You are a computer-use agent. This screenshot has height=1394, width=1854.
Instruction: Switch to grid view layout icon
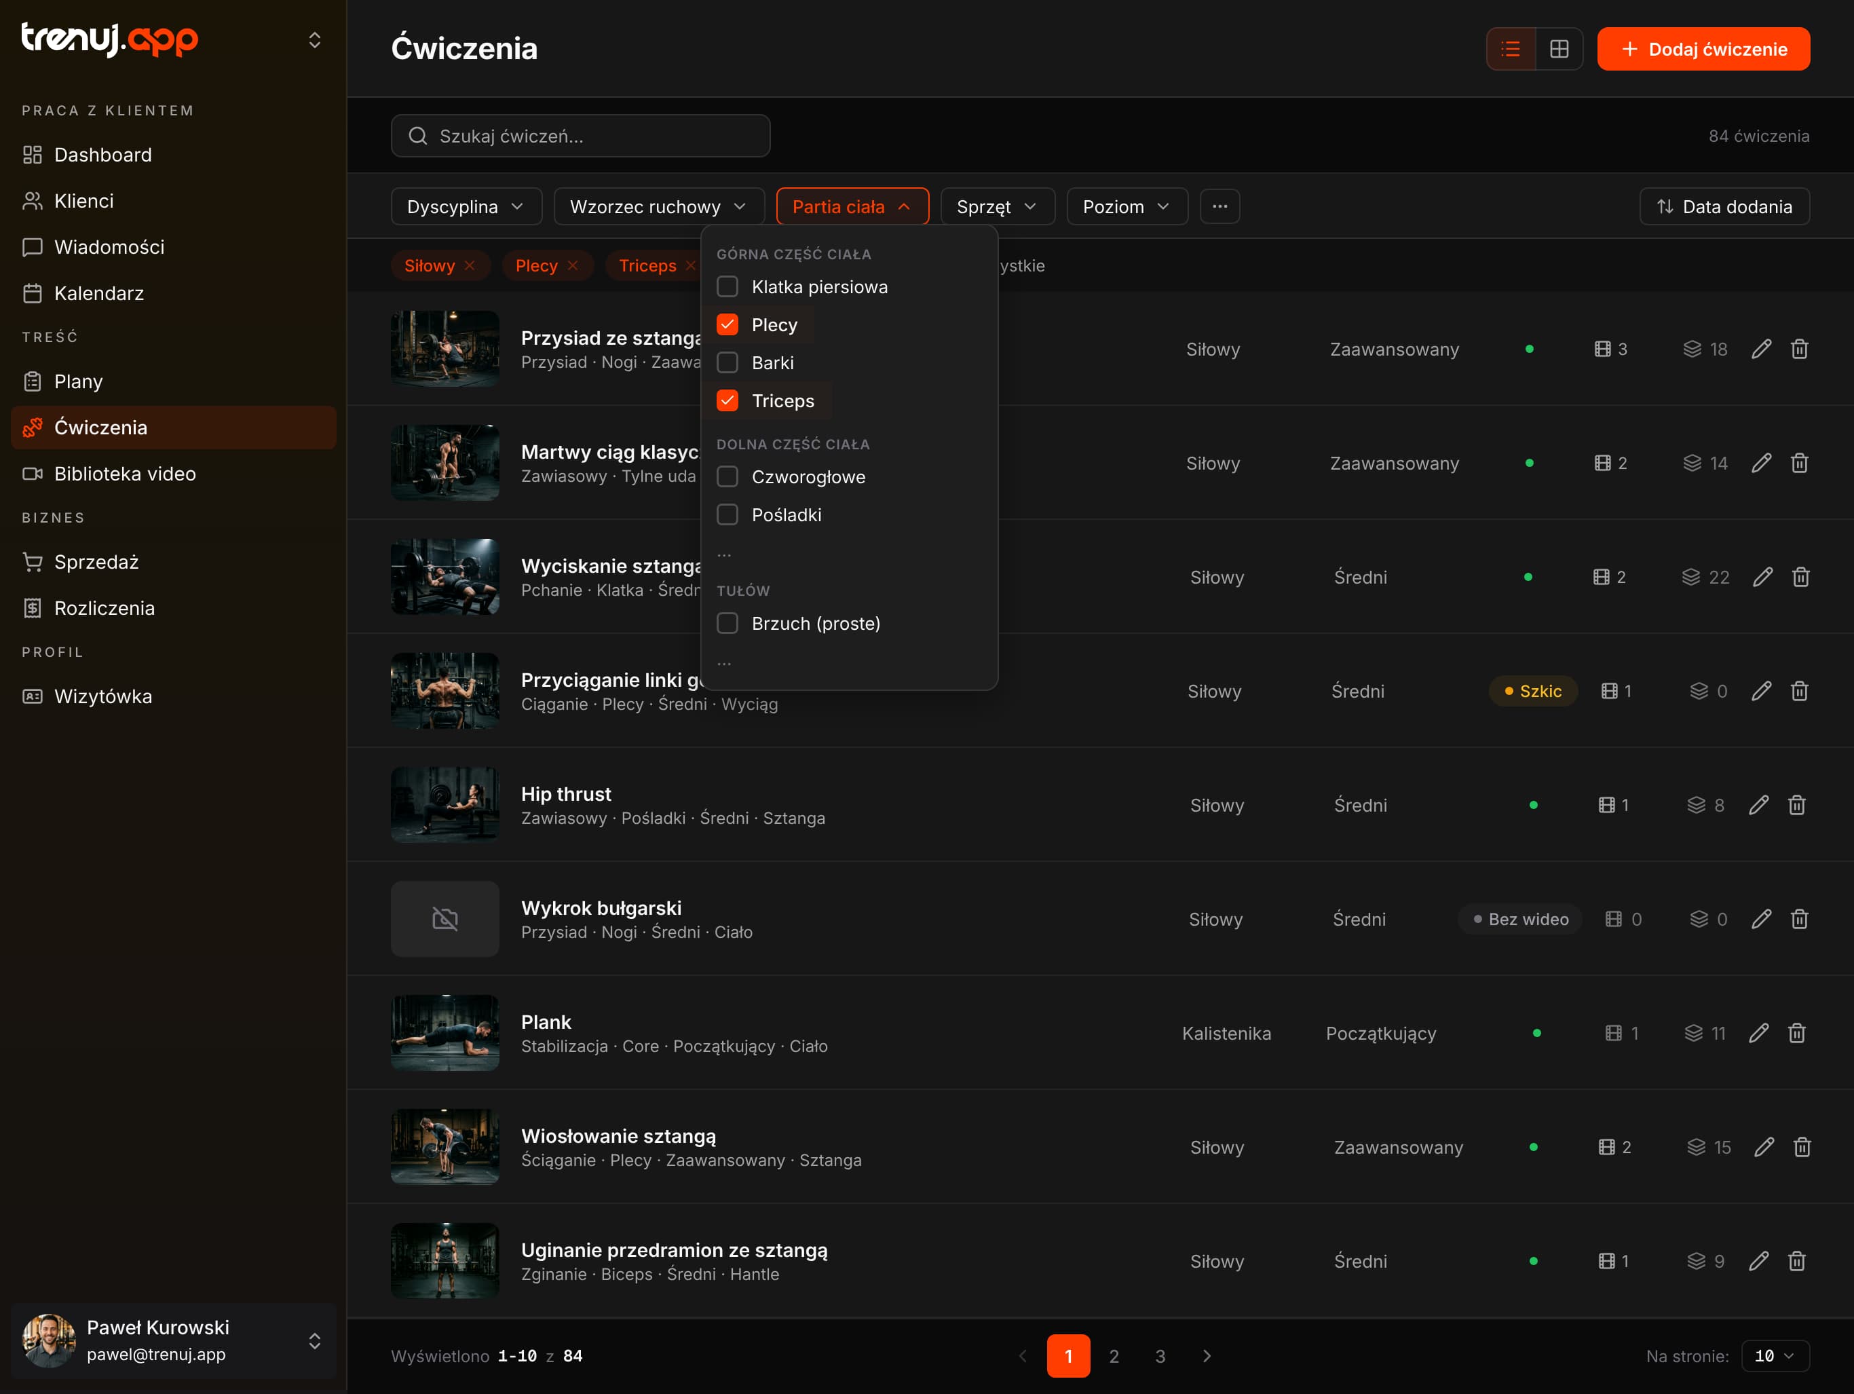[x=1559, y=49]
